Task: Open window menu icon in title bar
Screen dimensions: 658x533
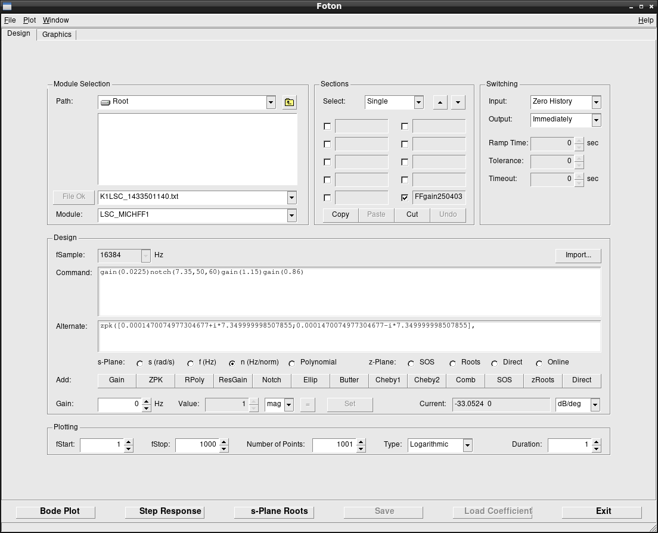Action: pos(7,7)
